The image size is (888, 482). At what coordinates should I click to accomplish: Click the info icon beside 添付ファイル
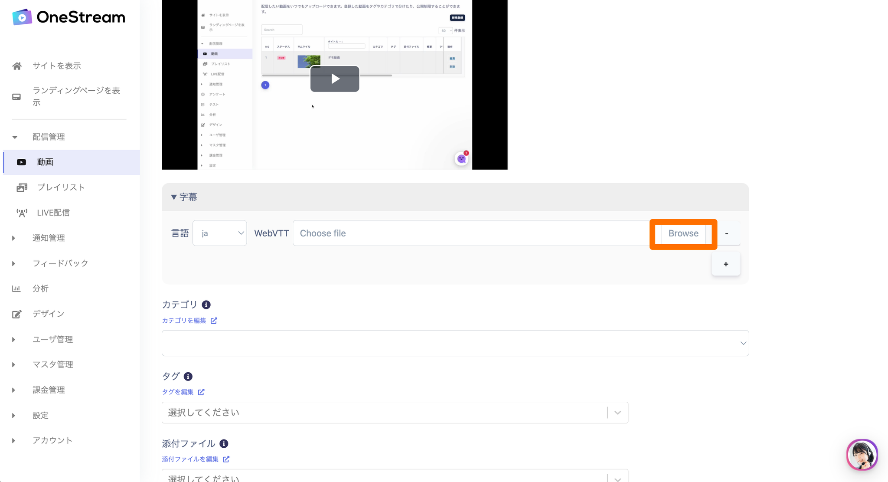pos(224,444)
